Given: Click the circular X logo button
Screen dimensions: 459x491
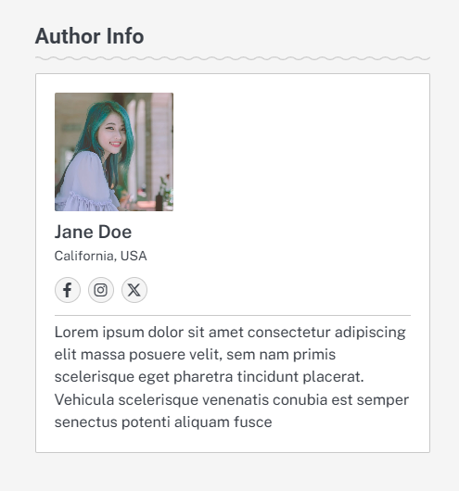Looking at the screenshot, I should tap(134, 290).
